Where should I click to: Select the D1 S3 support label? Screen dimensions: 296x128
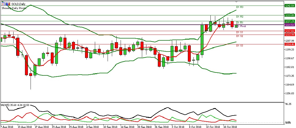pyautogui.click(x=240, y=45)
